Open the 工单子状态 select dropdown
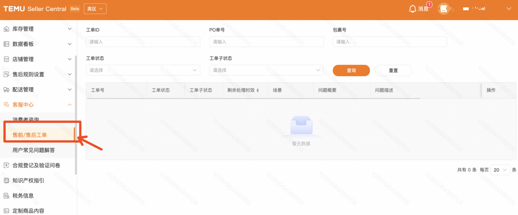 266,70
